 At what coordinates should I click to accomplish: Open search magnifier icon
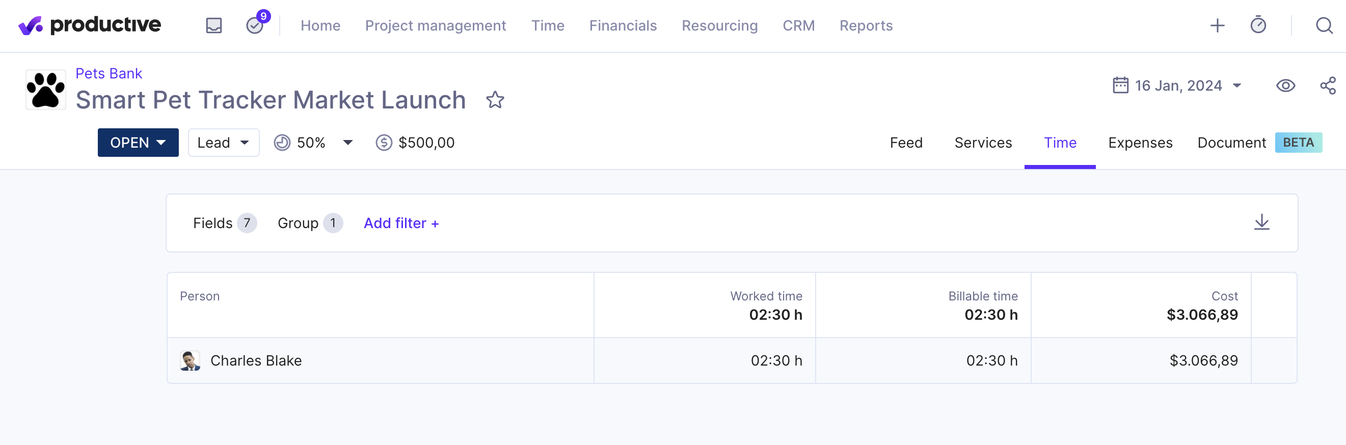(x=1324, y=25)
